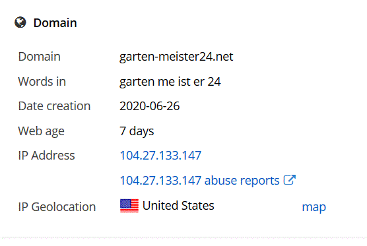Select the United States country name

178,206
